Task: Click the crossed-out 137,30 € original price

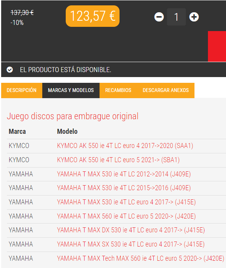Action: coord(22,13)
